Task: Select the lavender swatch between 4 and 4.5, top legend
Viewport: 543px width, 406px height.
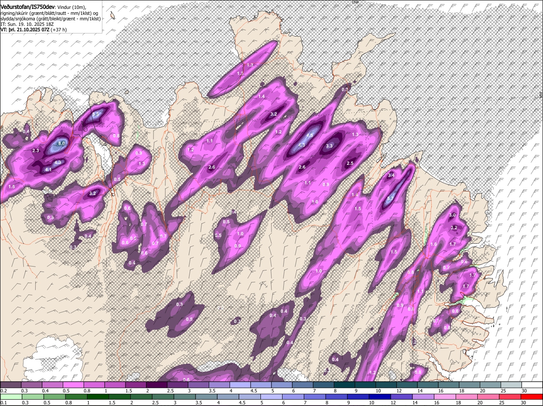Action: tap(240, 385)
